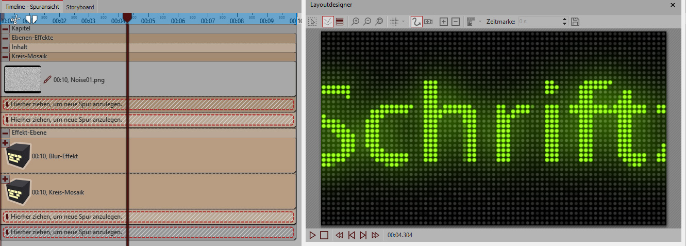Image resolution: width=686 pixels, height=246 pixels.
Task: Click the dashed selection frame tool
Action: 313,22
